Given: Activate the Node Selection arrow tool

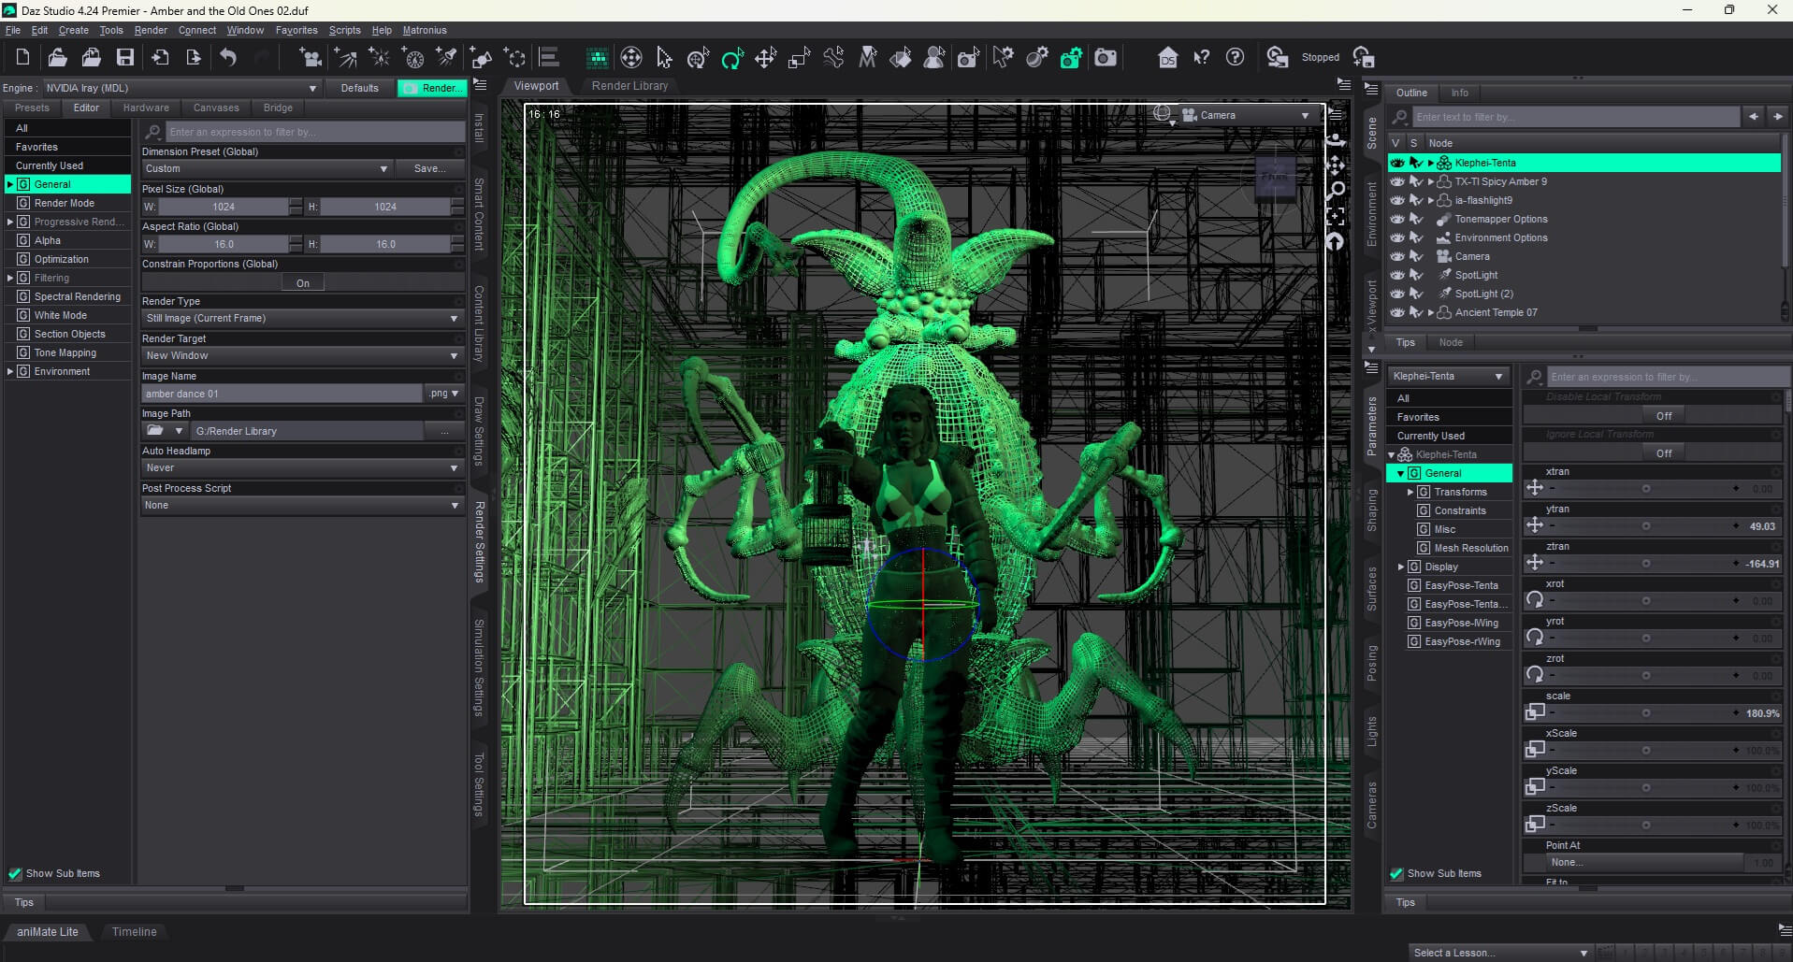Looking at the screenshot, I should coord(664,58).
